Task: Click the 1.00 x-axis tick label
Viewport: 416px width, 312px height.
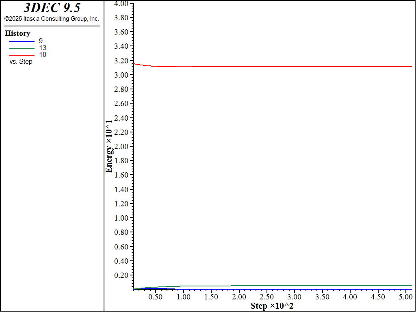Action: 183,297
